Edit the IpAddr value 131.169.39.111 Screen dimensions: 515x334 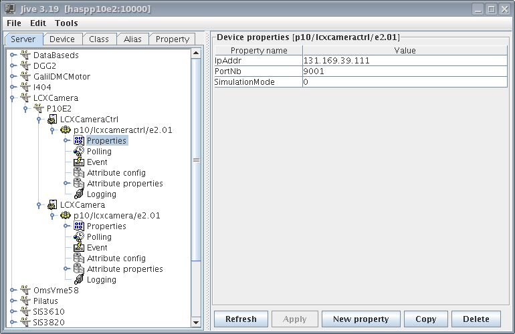tap(405, 61)
